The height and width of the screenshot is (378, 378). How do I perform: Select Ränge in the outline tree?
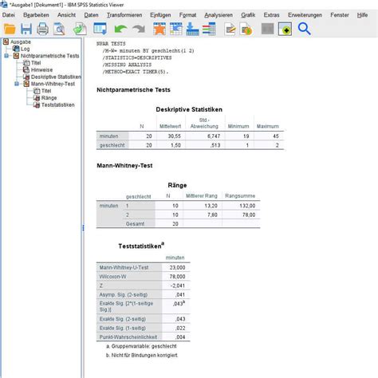(x=49, y=98)
